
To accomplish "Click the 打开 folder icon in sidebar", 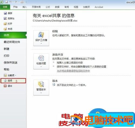I will pos(5,24).
